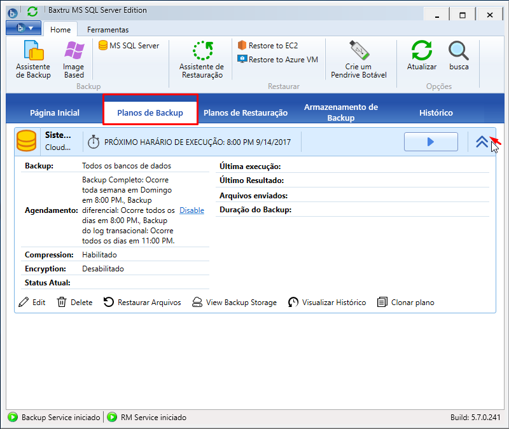The width and height of the screenshot is (509, 429).
Task: Click the database icon of the plan
Action: [27, 140]
